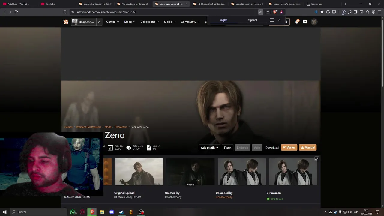Click the media control music note icon

(x=349, y=12)
